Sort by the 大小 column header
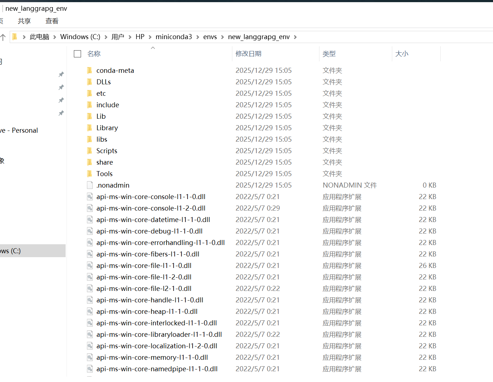The image size is (493, 382). [402, 54]
